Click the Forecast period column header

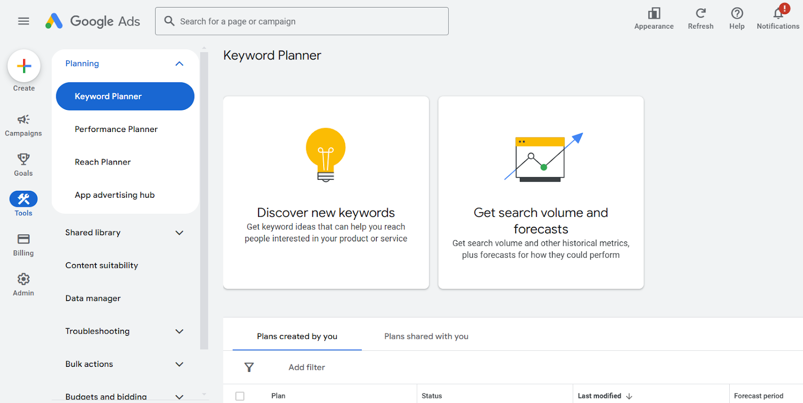758,396
